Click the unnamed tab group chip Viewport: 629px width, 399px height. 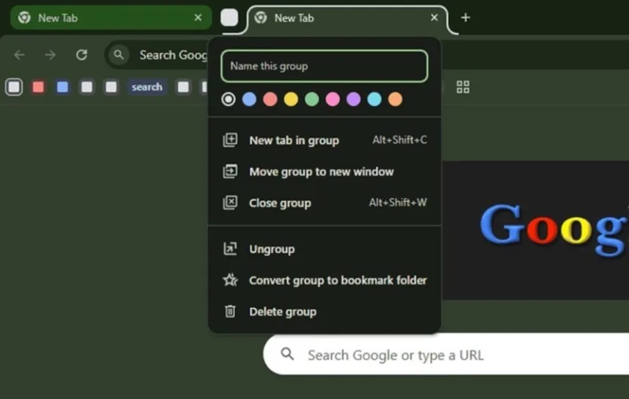coord(229,17)
